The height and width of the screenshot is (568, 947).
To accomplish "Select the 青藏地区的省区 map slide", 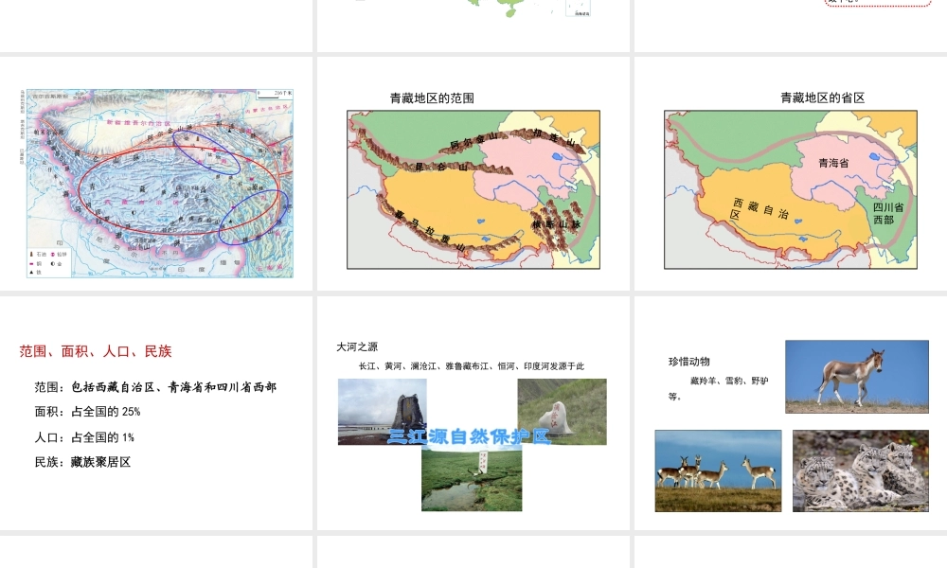I will [x=791, y=173].
